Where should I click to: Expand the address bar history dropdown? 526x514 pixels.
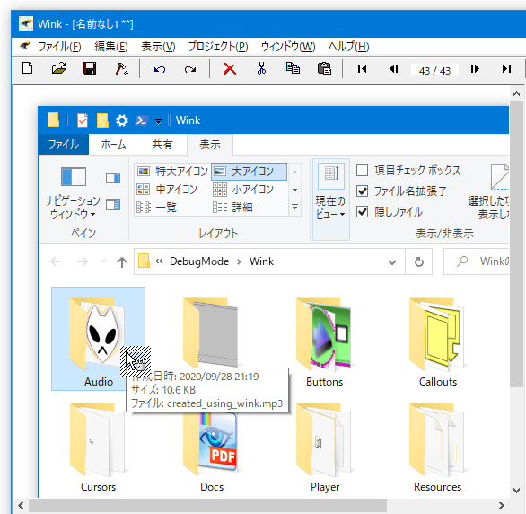tap(392, 261)
